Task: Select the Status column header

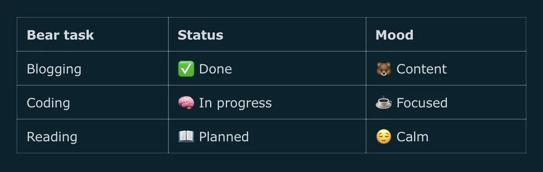Action: [x=200, y=35]
